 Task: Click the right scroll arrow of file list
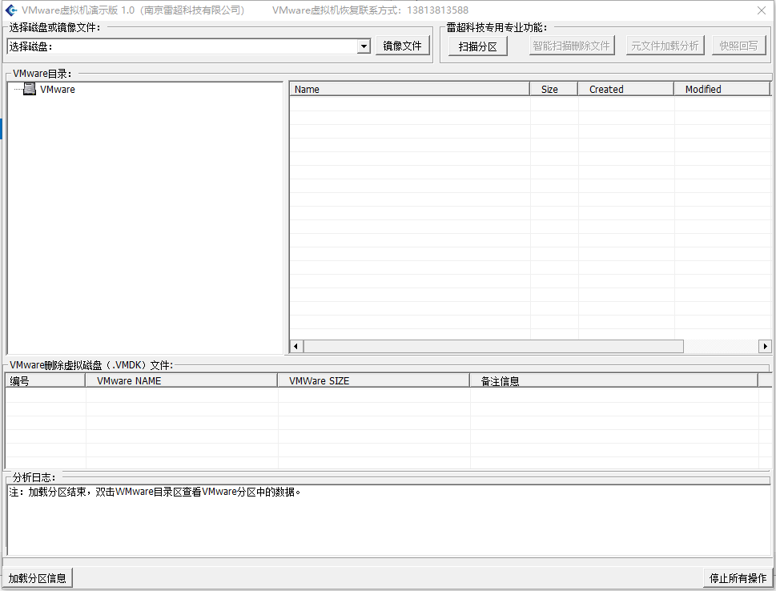coord(765,347)
